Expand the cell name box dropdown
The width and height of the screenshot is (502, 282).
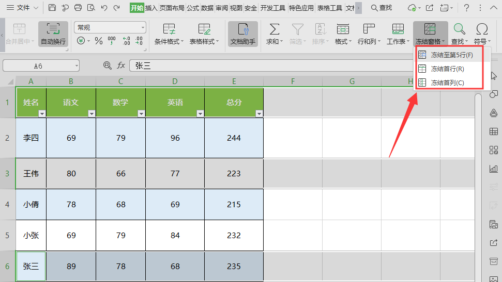(x=76, y=65)
